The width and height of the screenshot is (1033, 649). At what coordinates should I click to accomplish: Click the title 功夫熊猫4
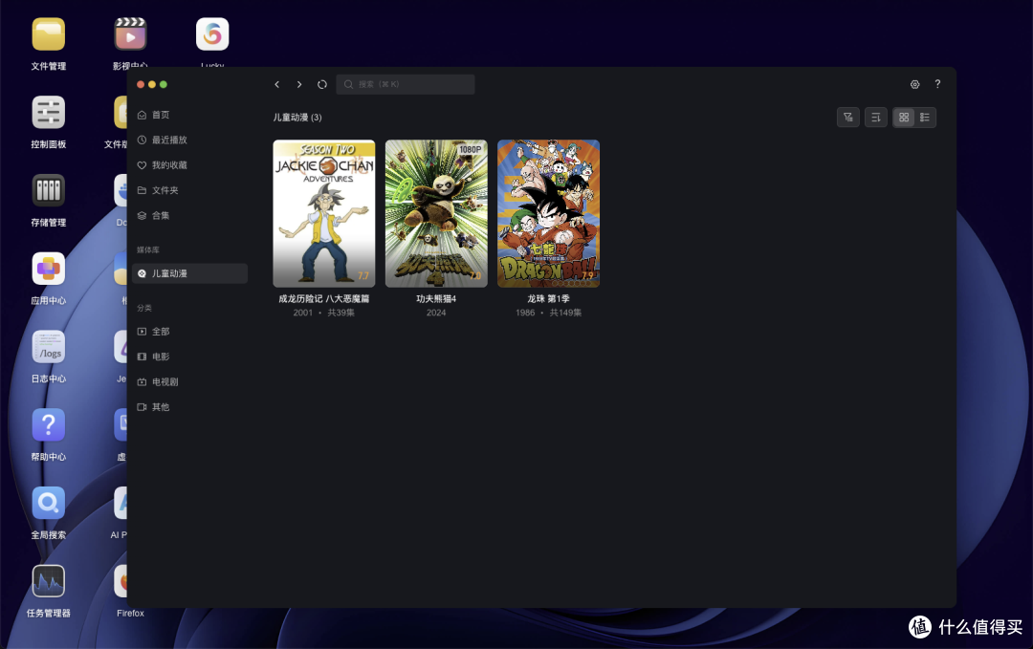436,299
